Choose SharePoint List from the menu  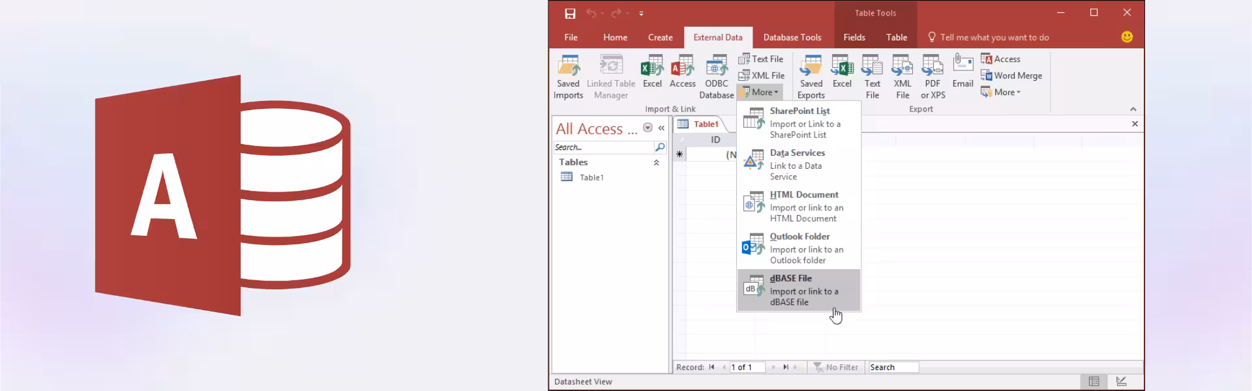point(799,123)
